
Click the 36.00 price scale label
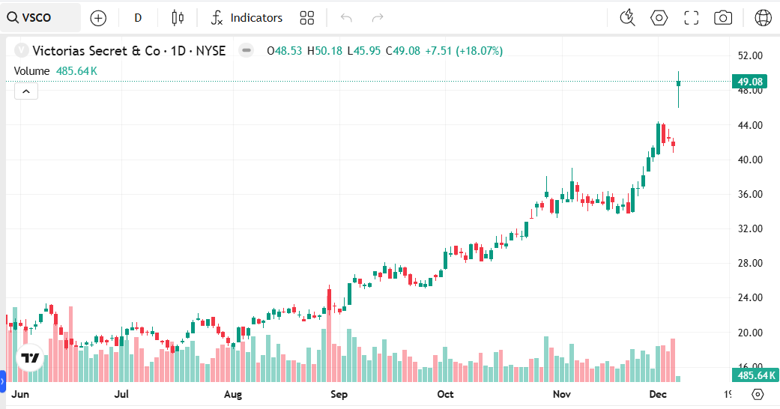(x=750, y=194)
